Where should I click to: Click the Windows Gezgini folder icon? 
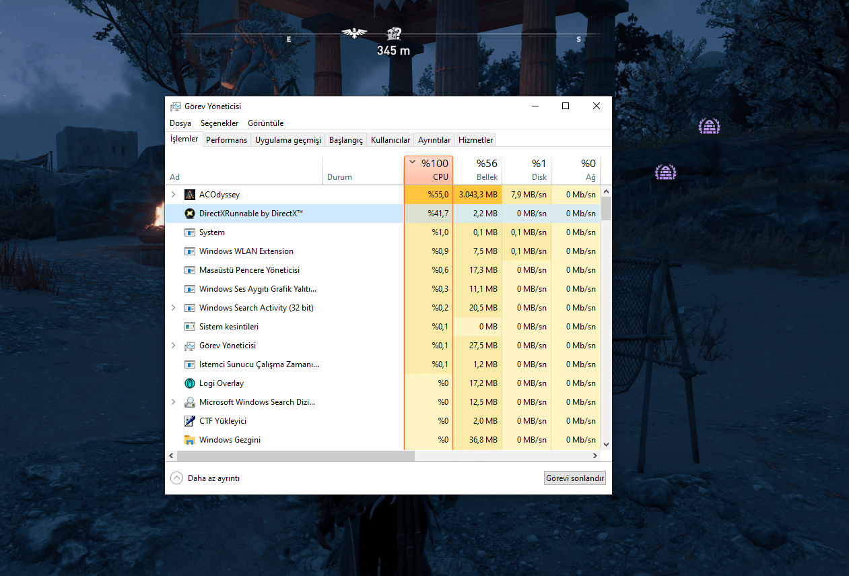pyautogui.click(x=190, y=440)
